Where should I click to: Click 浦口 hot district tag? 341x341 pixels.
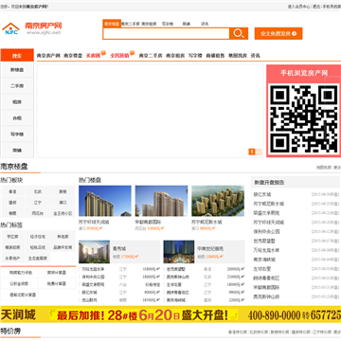click(x=63, y=203)
